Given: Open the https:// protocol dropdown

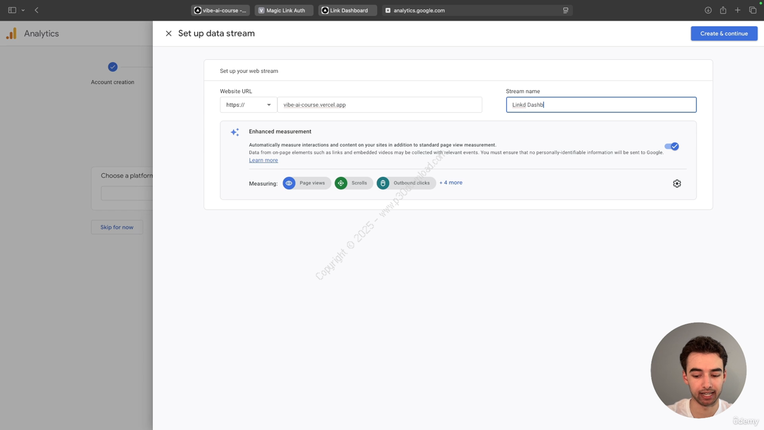Looking at the screenshot, I should tap(248, 105).
